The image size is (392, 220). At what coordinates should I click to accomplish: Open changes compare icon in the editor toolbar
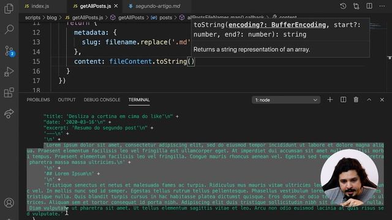tap(356, 6)
